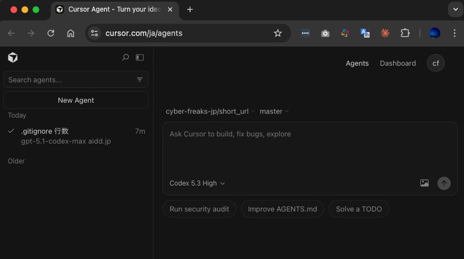This screenshot has width=464, height=259.
Task: Switch to the Dashboard tab
Action: coord(398,63)
